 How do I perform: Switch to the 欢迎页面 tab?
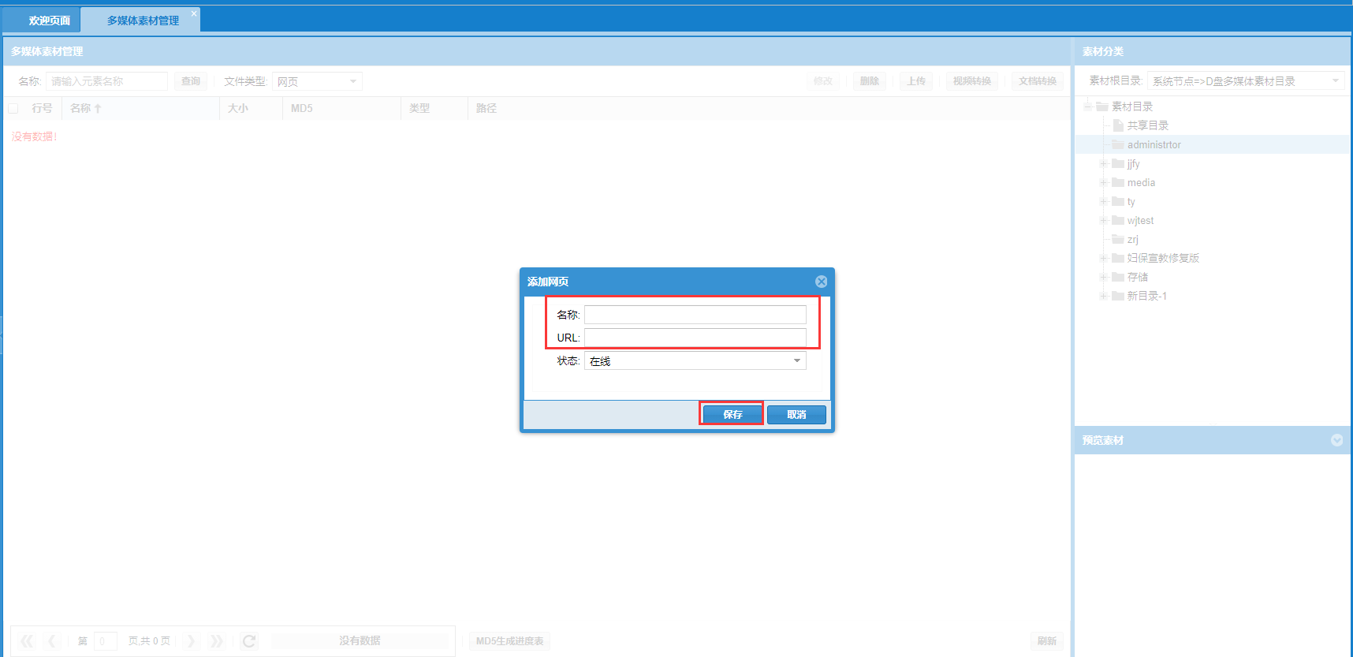[x=49, y=21]
